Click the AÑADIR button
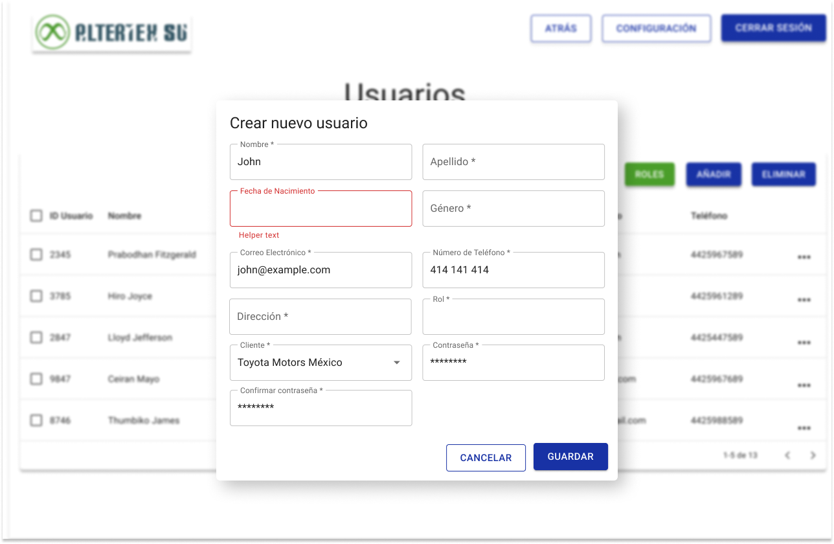The height and width of the screenshot is (544, 834). (x=714, y=174)
